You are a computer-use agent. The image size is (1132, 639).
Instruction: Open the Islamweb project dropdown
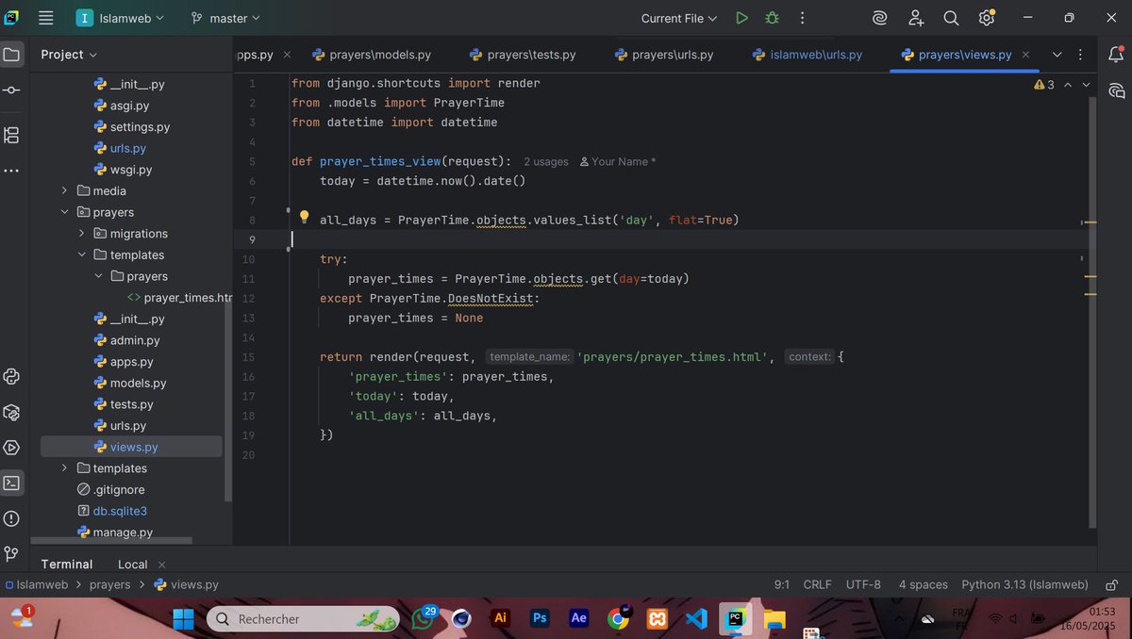(120, 18)
